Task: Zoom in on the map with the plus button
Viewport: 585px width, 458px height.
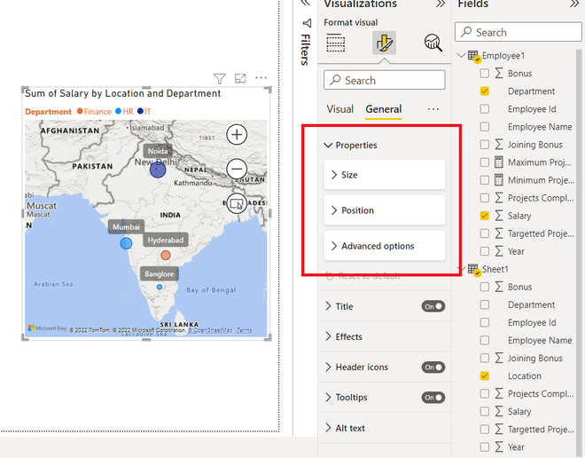Action: [x=237, y=135]
